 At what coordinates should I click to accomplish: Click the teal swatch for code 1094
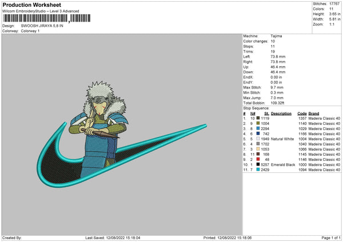click(x=258, y=170)
